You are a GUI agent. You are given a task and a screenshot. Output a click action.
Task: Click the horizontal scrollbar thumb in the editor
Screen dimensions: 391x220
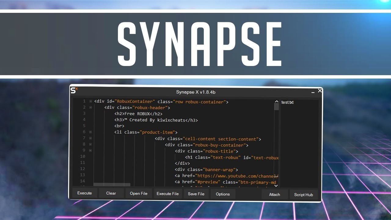(x=112, y=185)
